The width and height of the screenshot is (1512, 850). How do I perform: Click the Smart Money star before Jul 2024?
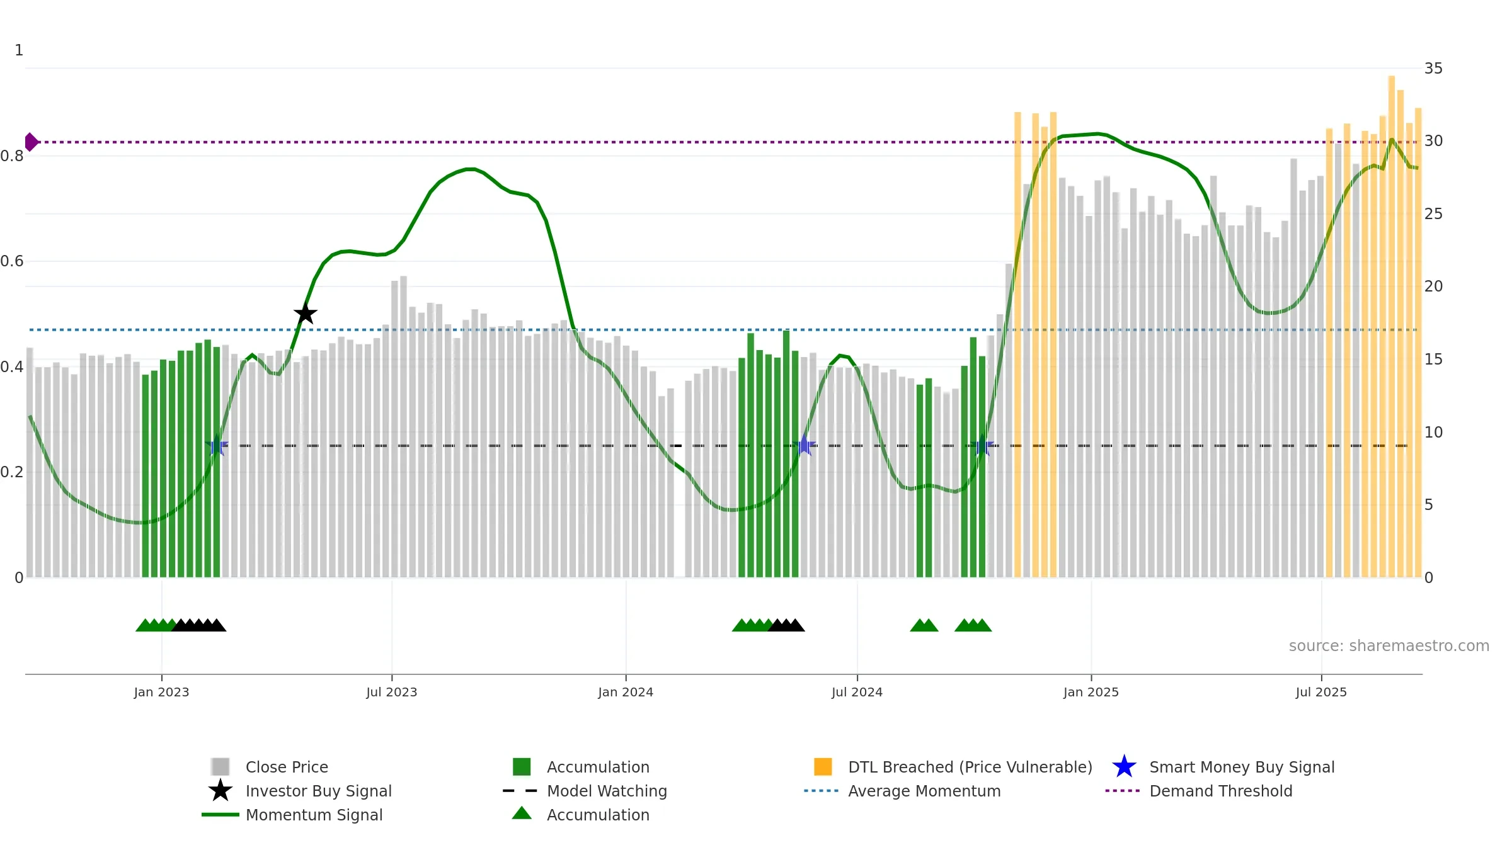(x=805, y=445)
